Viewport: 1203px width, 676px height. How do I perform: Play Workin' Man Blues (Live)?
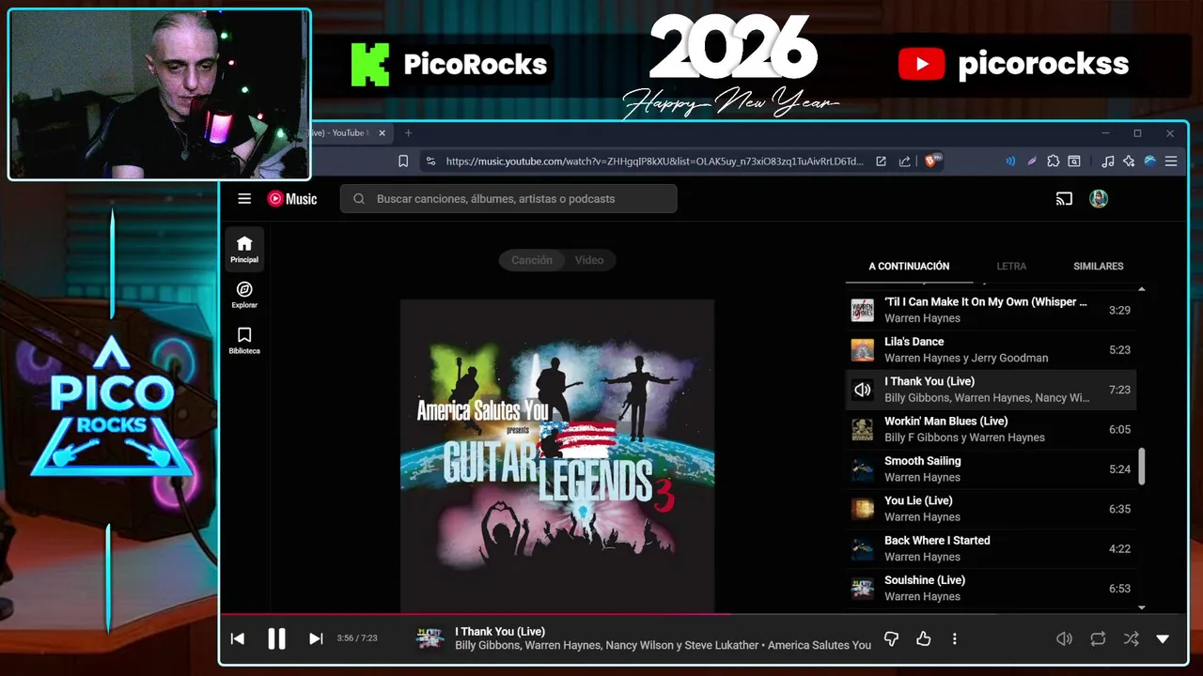991,429
